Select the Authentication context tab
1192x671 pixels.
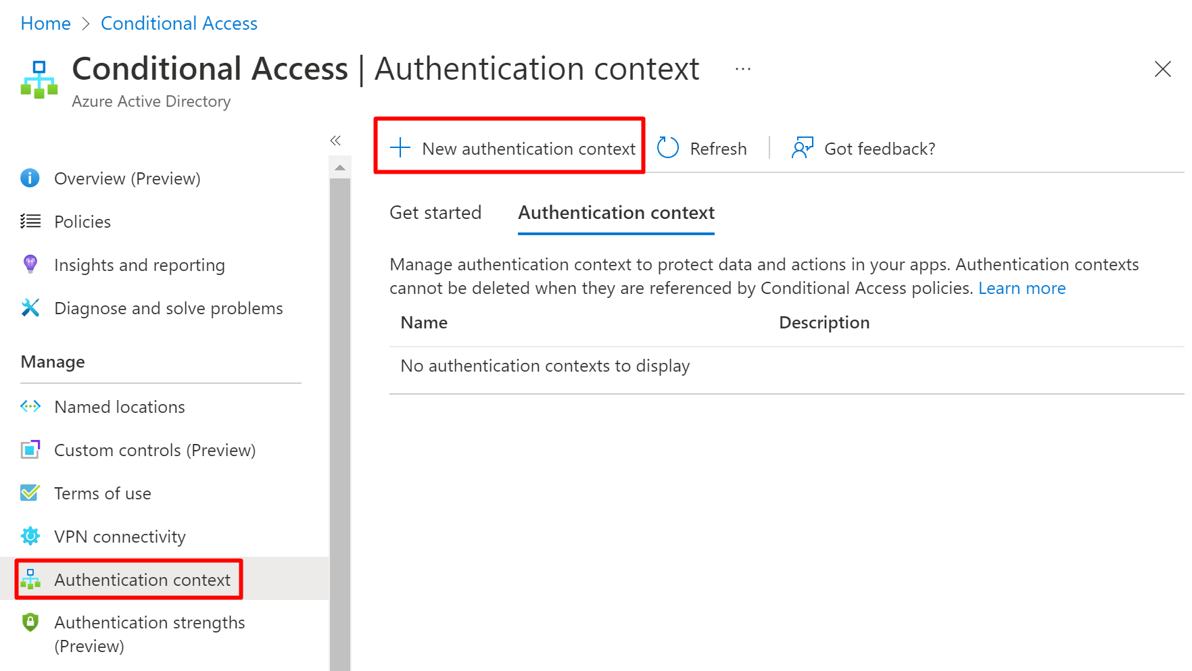click(x=616, y=213)
